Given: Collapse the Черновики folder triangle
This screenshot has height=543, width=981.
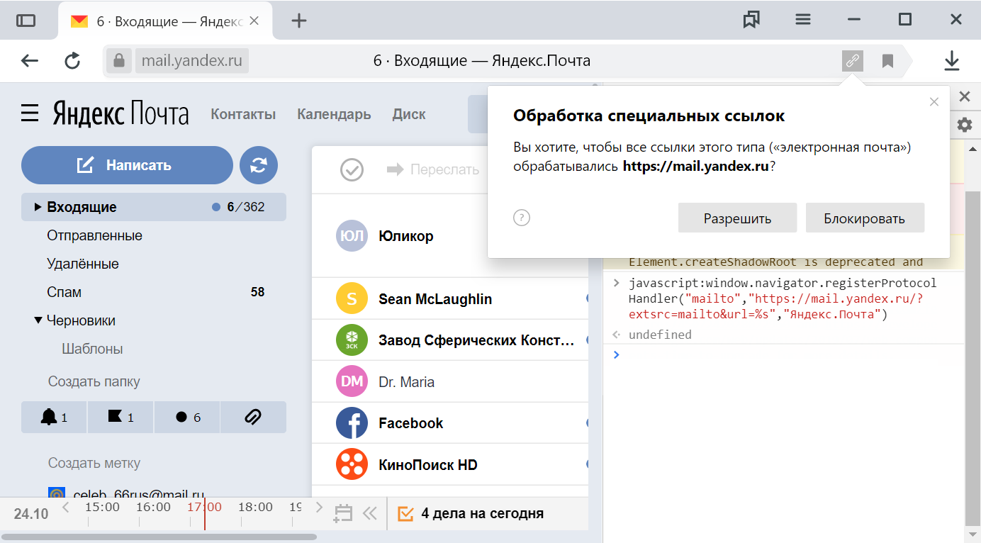Looking at the screenshot, I should (38, 320).
